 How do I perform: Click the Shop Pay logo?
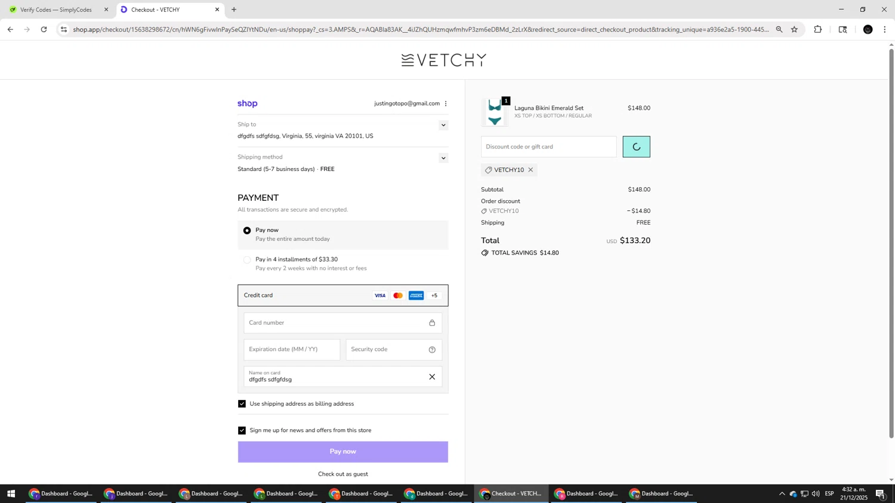point(248,104)
